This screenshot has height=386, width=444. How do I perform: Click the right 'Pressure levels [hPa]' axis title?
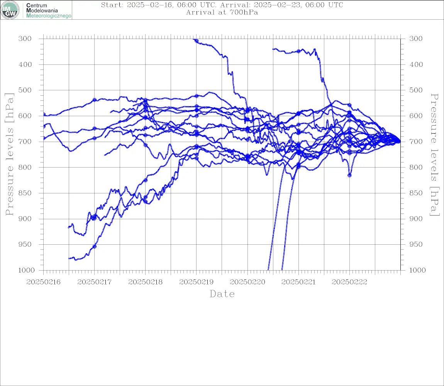coord(434,155)
